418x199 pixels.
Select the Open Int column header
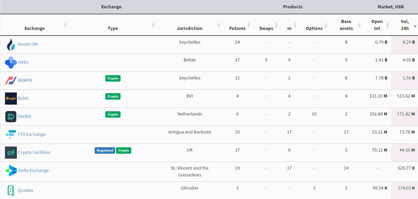(x=377, y=25)
